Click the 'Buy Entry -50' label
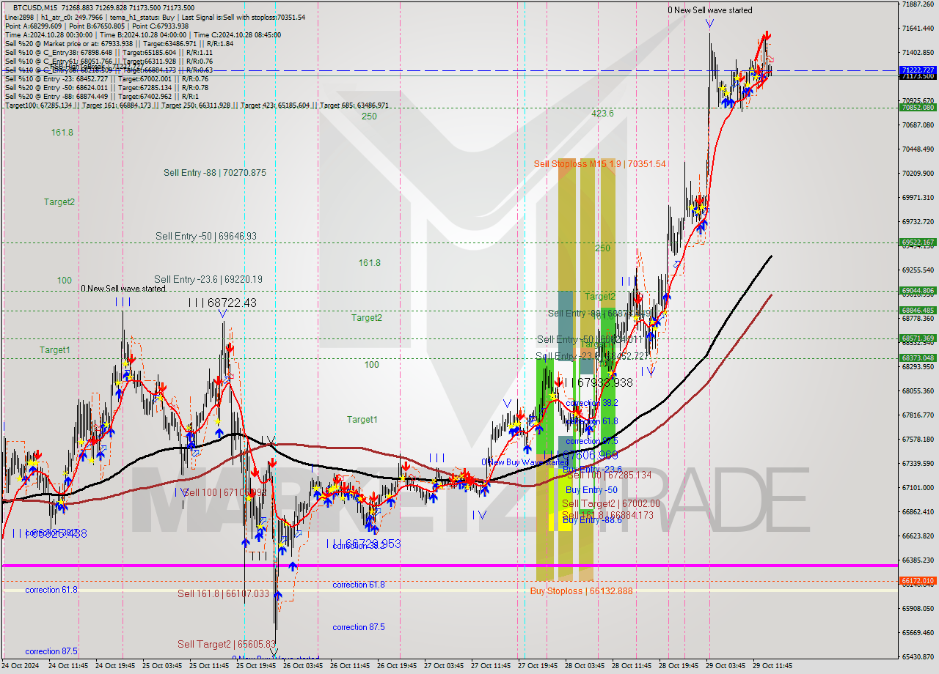The height and width of the screenshot is (674, 939). point(591,490)
